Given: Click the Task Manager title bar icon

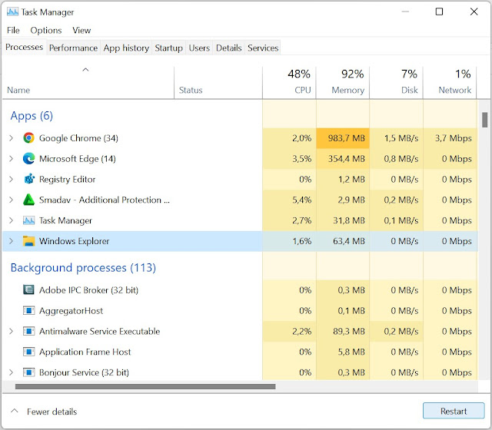Looking at the screenshot, I should coord(12,12).
